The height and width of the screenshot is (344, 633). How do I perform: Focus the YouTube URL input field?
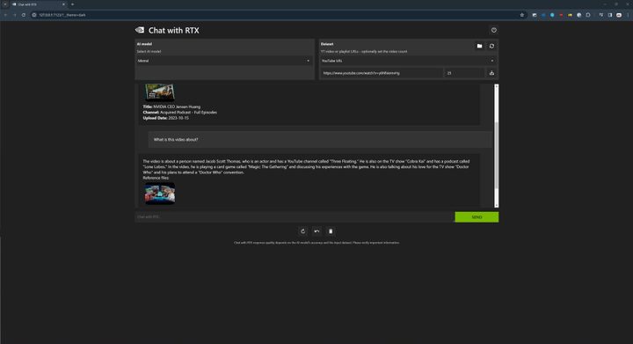(382, 73)
